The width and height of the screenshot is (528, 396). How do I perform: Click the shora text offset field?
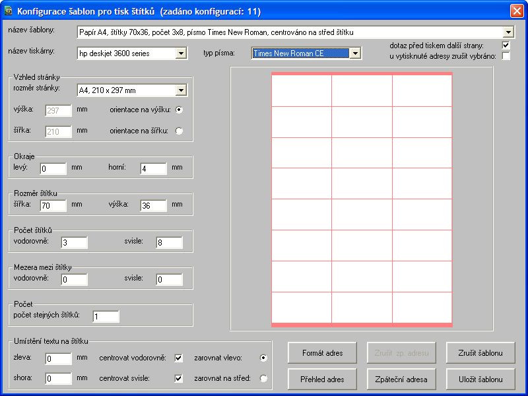pyautogui.click(x=58, y=378)
